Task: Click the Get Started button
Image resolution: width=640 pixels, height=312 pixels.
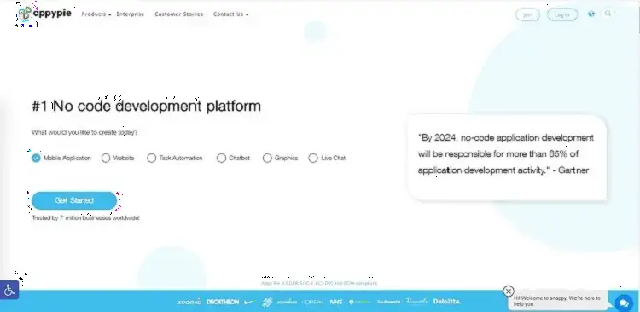Action: point(74,200)
